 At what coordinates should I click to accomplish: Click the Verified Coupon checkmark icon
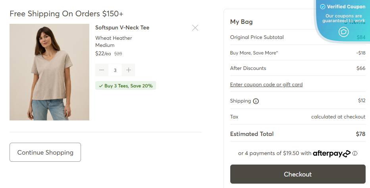coord(323,7)
